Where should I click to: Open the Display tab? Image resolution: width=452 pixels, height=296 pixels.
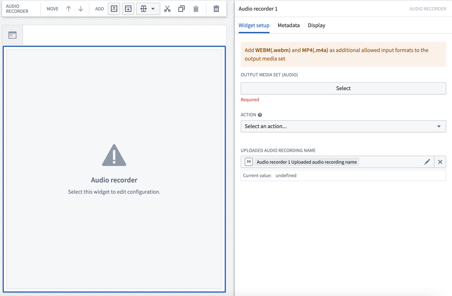316,25
